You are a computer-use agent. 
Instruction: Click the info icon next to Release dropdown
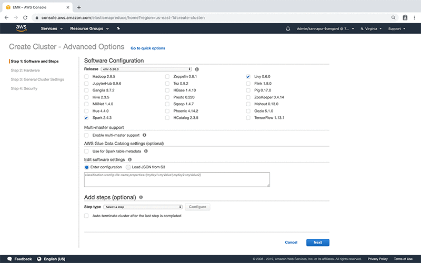(197, 69)
